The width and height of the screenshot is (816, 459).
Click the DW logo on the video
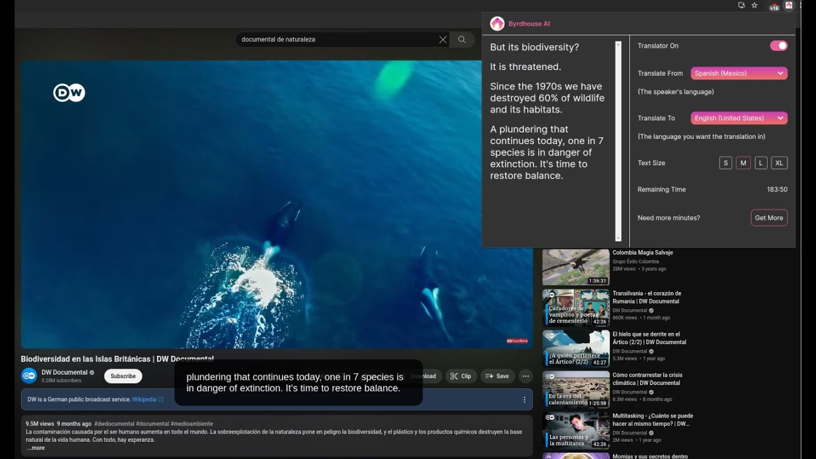pos(69,93)
